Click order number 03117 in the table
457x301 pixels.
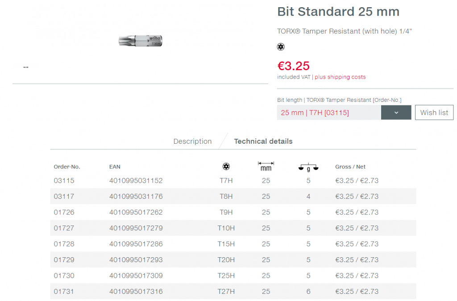click(x=64, y=196)
